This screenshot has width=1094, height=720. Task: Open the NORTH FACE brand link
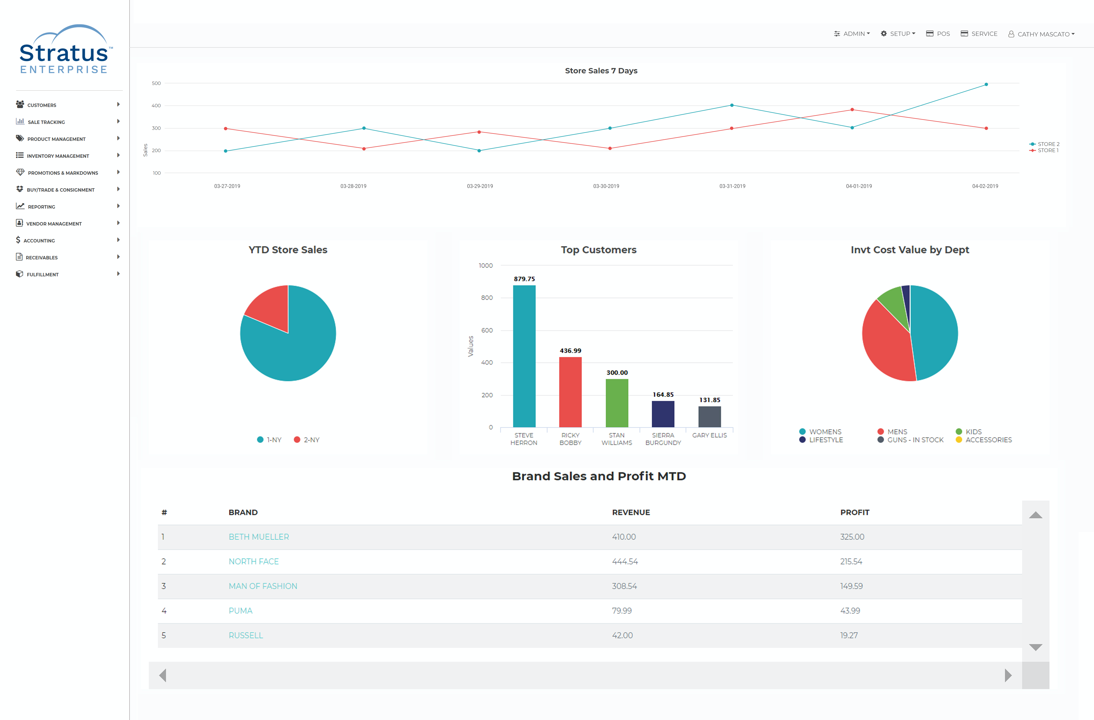[x=254, y=561]
